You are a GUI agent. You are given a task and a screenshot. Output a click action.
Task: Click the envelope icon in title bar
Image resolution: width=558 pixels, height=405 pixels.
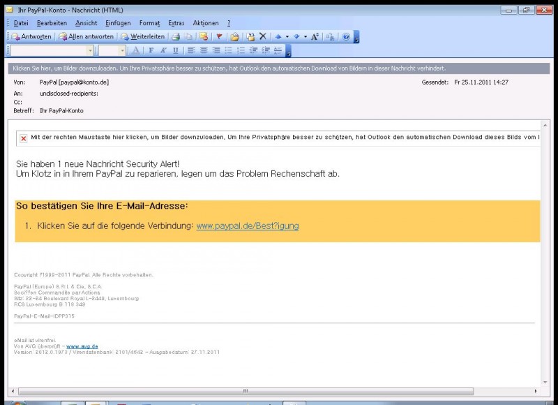[10, 10]
